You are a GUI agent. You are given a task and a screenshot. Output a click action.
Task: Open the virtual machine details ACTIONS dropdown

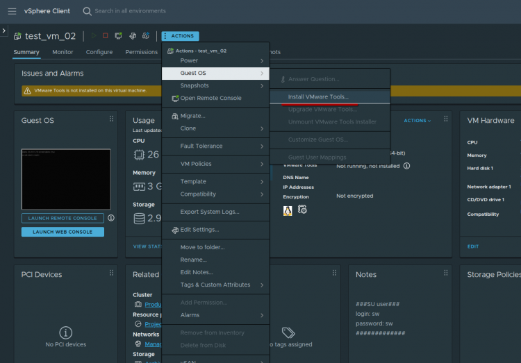(x=417, y=121)
